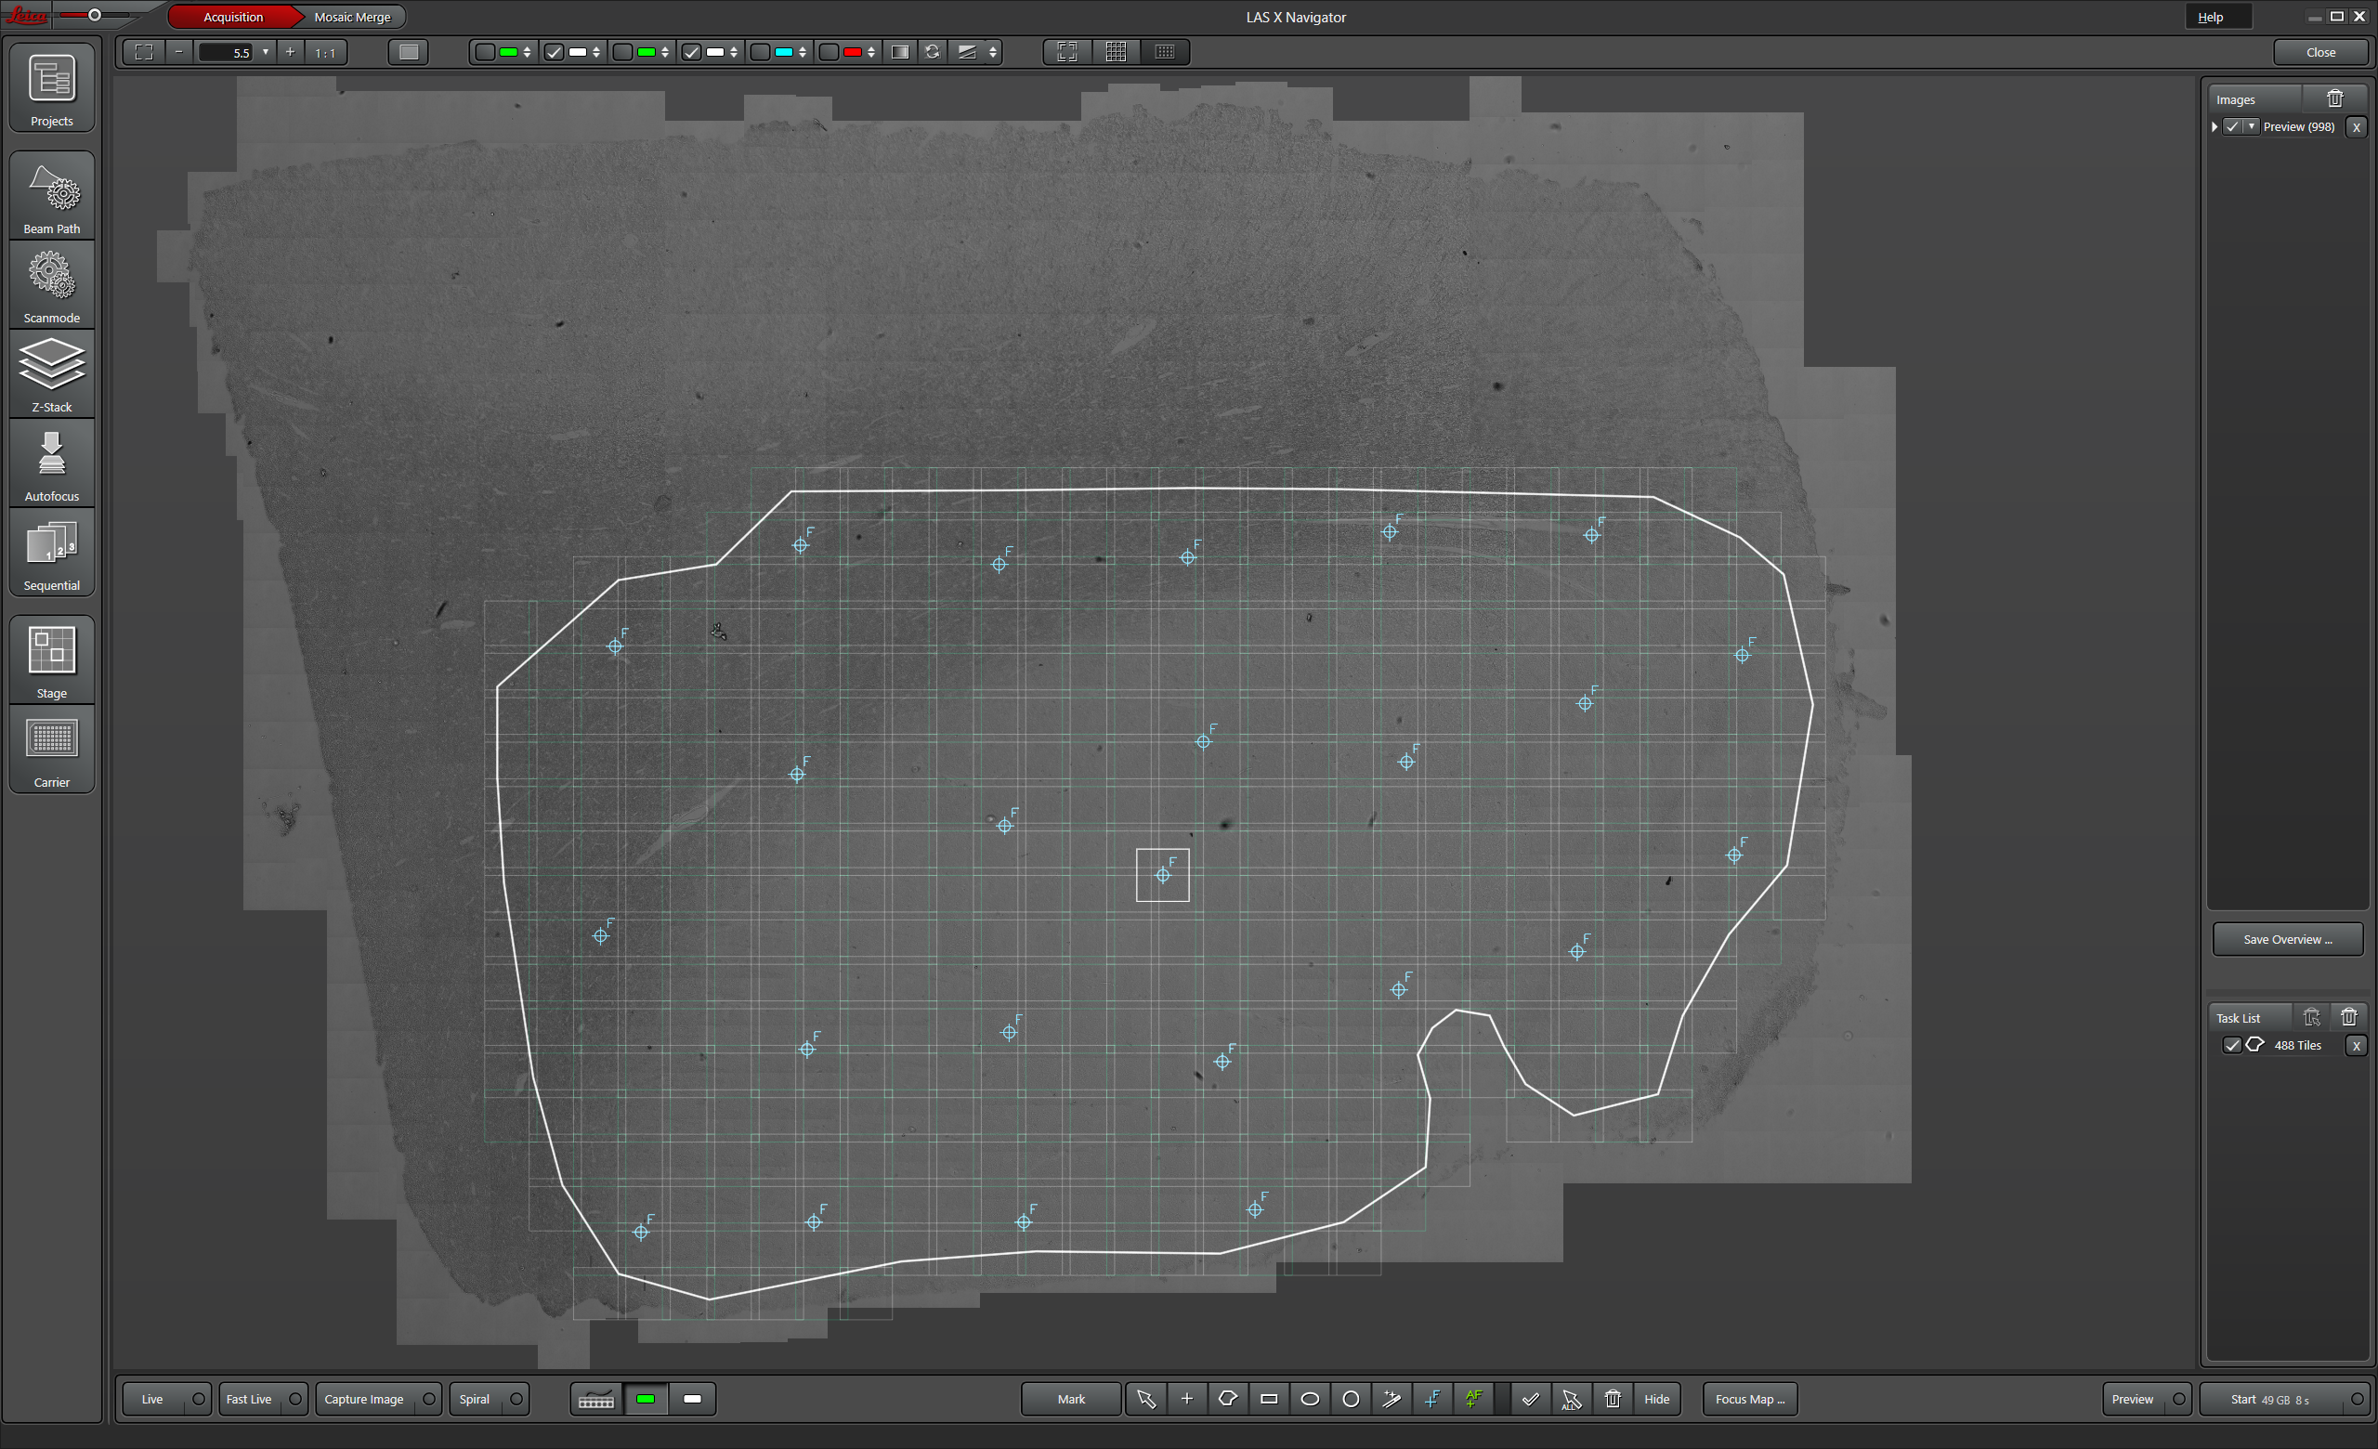Switch to the Mosaic Merge tab
2378x1449 pixels.
(x=352, y=17)
